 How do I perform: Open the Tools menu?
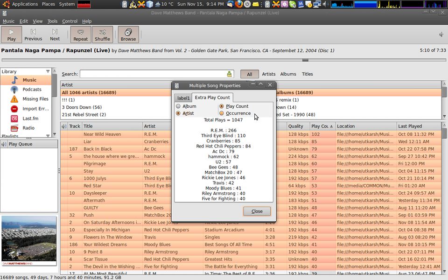[x=52, y=21]
